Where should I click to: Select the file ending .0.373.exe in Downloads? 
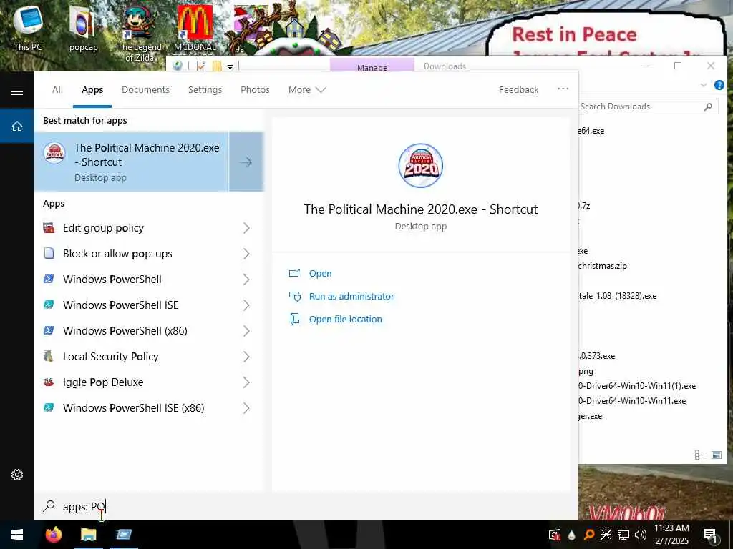click(x=597, y=356)
